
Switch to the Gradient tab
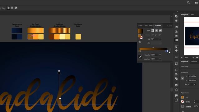tap(158, 26)
